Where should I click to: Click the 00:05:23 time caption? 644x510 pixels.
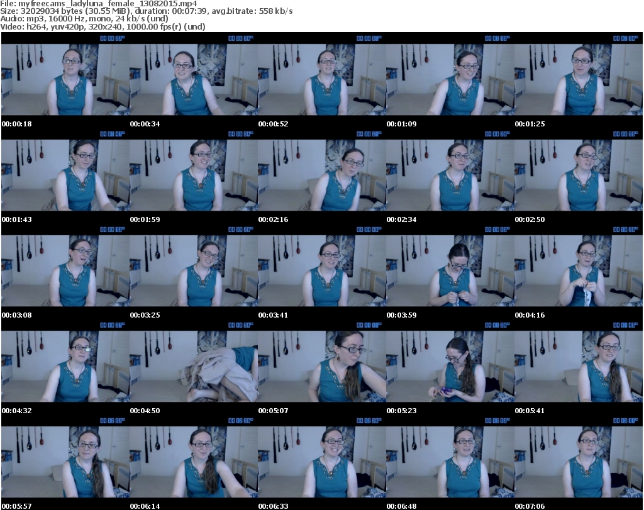click(x=401, y=410)
